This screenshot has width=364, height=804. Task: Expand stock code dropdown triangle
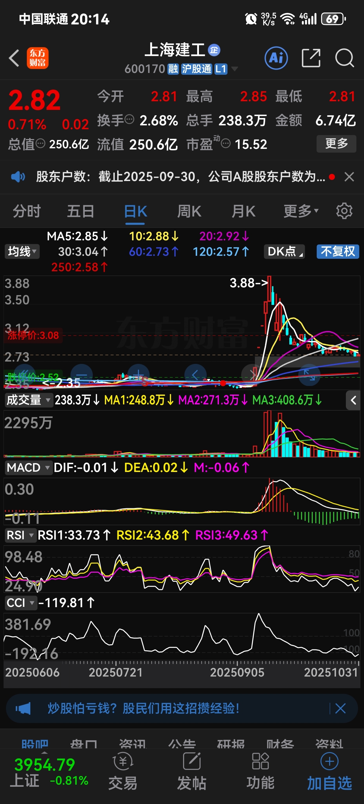click(x=234, y=69)
